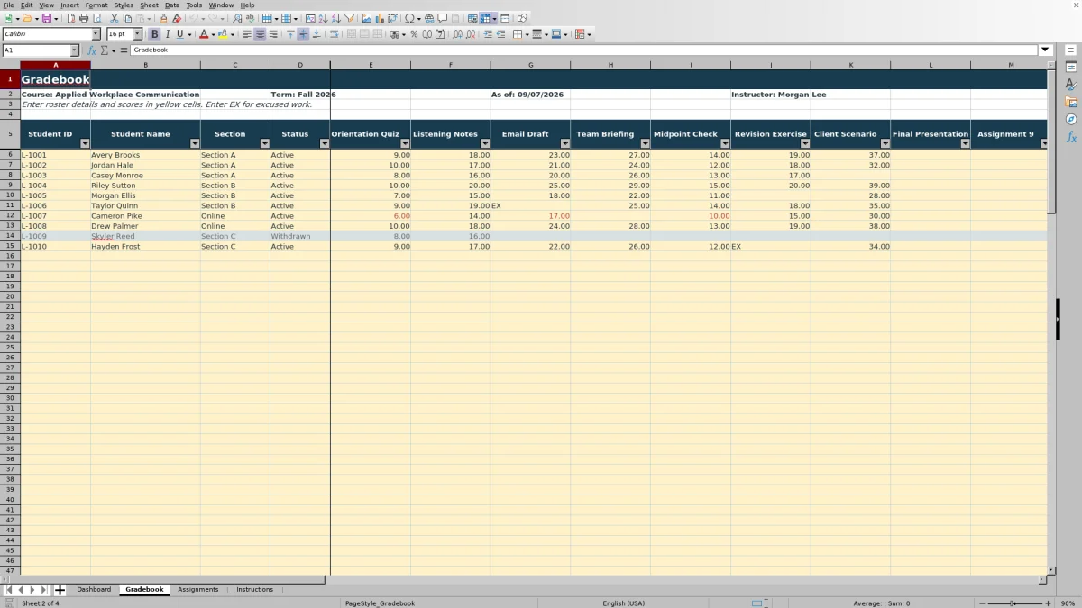Viewport: 1082px width, 608px height.
Task: Toggle Align Left
Action: coord(246,34)
